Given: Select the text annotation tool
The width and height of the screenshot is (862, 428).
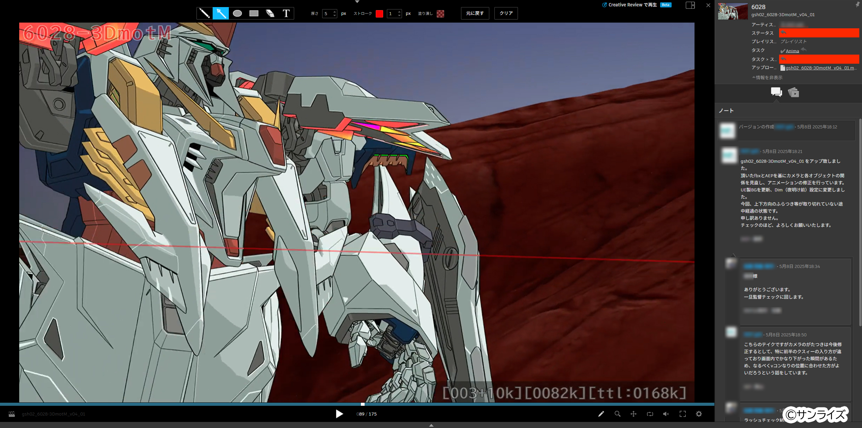Looking at the screenshot, I should pyautogui.click(x=286, y=13).
